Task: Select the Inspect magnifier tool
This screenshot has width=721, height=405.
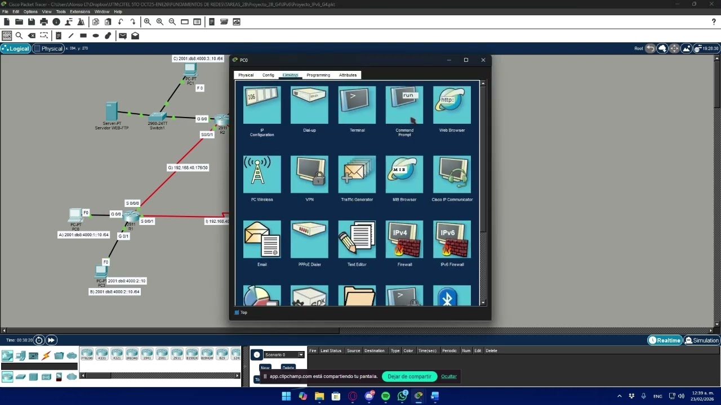Action: (19, 35)
